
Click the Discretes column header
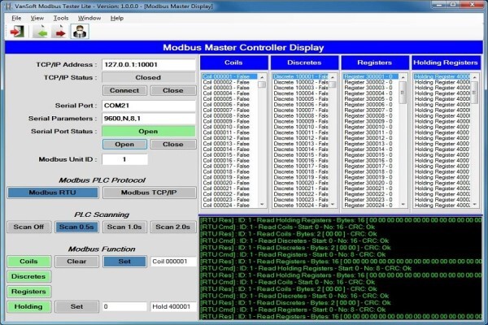pos(304,63)
